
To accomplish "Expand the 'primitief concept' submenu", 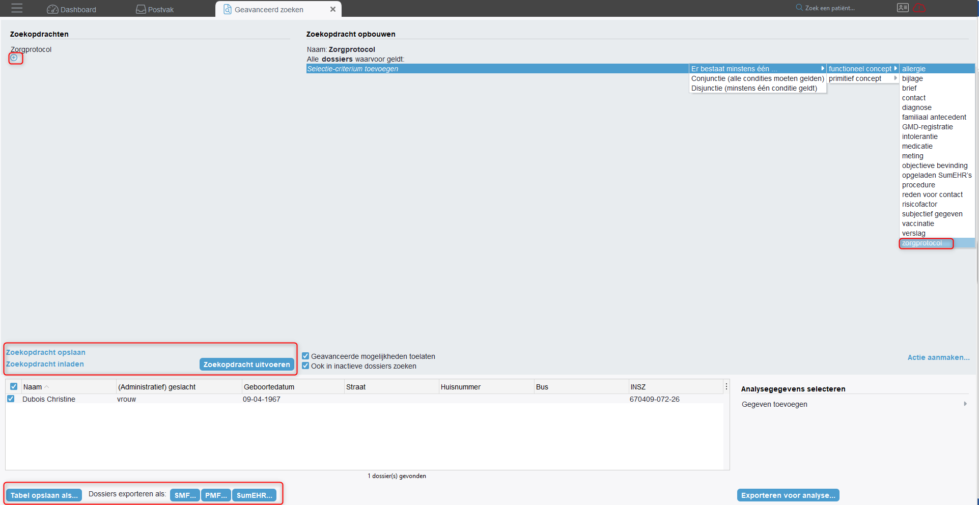I will click(x=863, y=78).
